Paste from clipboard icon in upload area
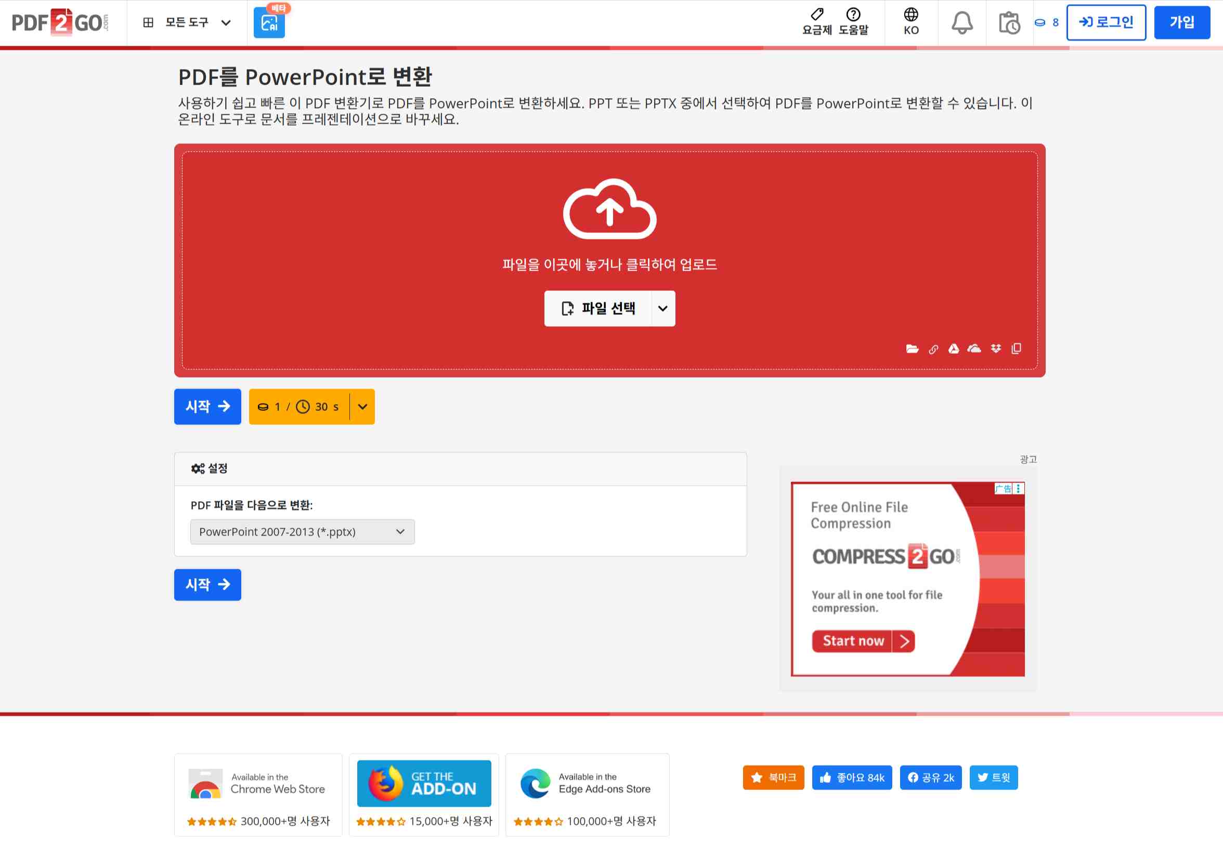1223x842 pixels. click(x=1017, y=348)
